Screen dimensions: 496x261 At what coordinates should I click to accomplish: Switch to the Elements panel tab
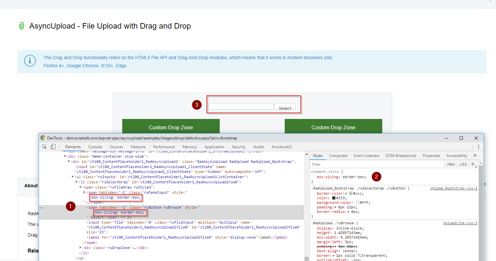pos(73,147)
